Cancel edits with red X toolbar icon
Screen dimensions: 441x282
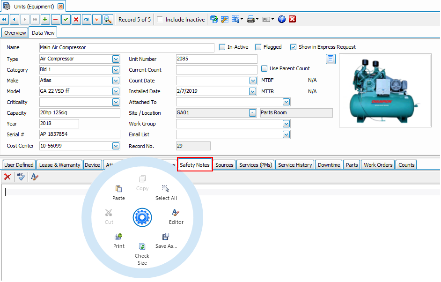click(76, 19)
